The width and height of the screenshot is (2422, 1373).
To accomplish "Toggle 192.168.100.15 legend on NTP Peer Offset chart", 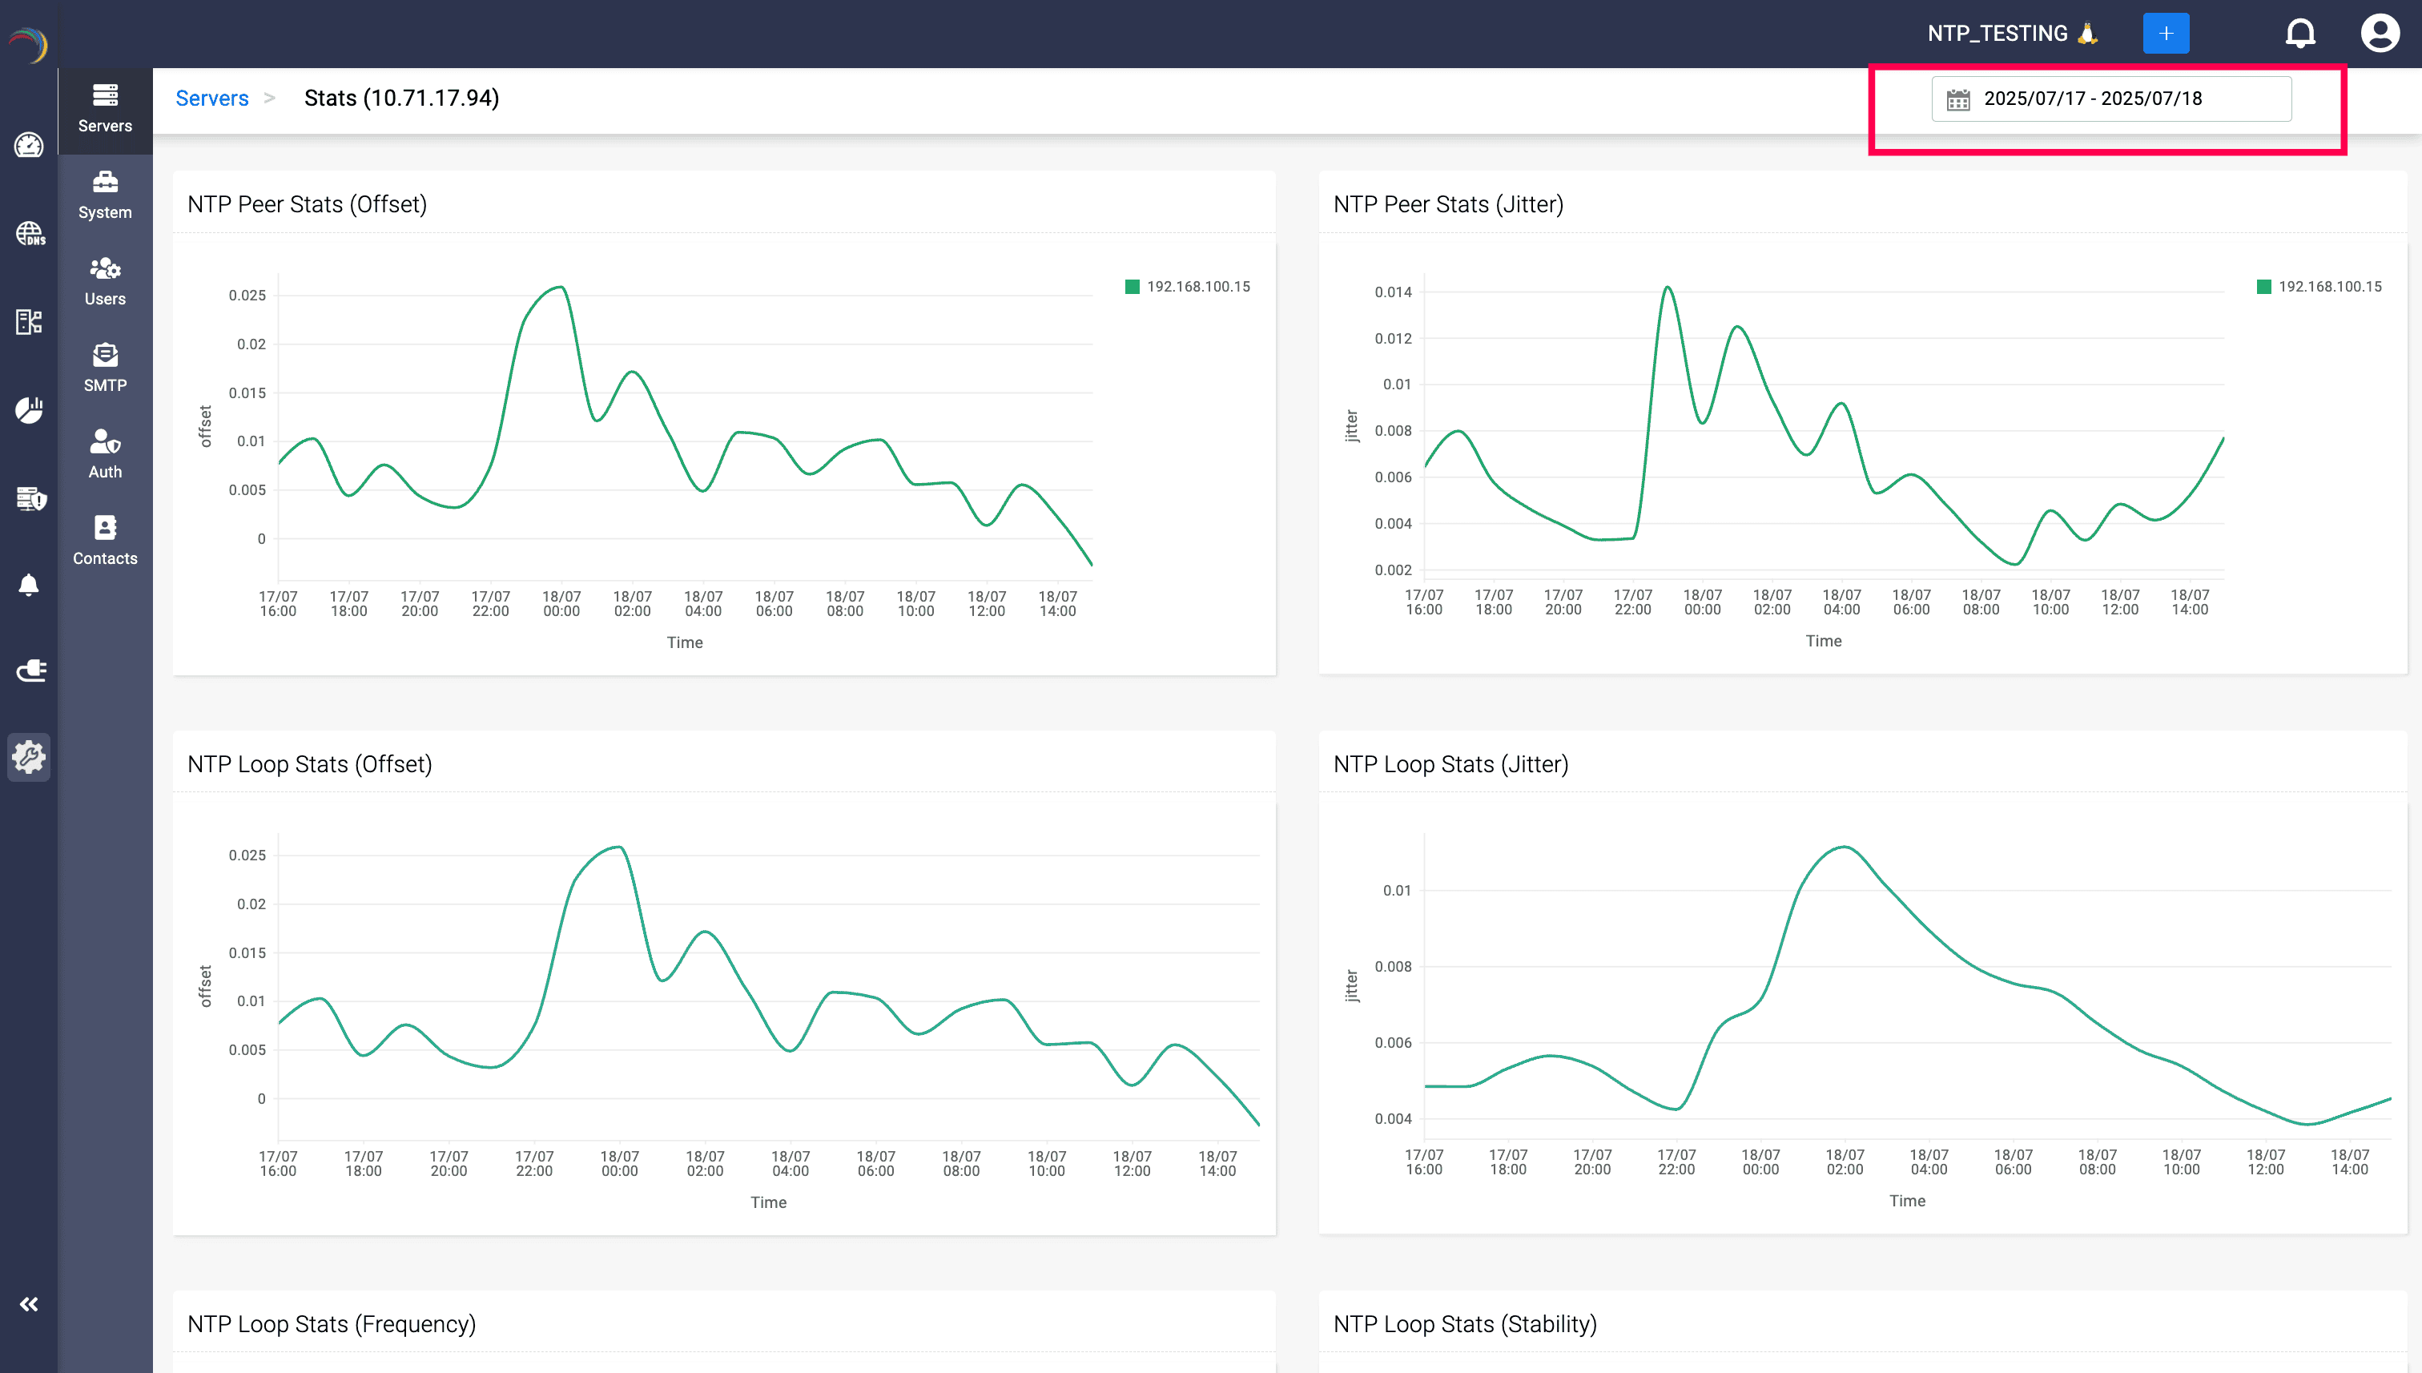I will pyautogui.click(x=1186, y=286).
